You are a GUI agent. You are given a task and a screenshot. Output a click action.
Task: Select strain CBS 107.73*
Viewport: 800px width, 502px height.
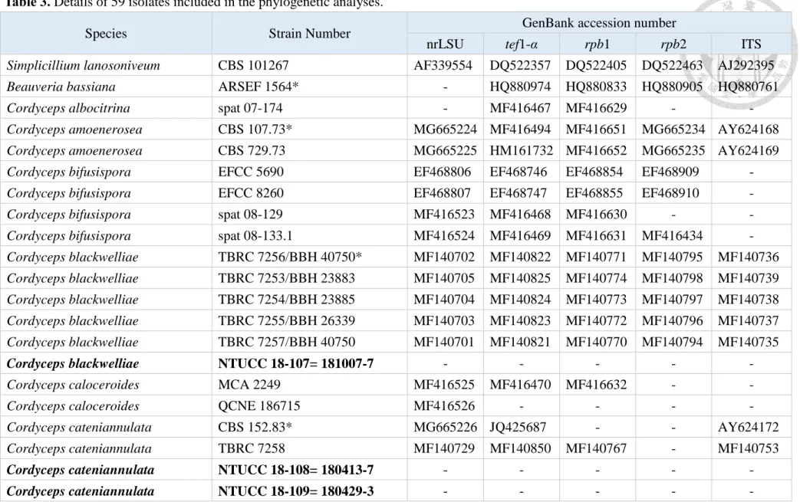pyautogui.click(x=255, y=130)
